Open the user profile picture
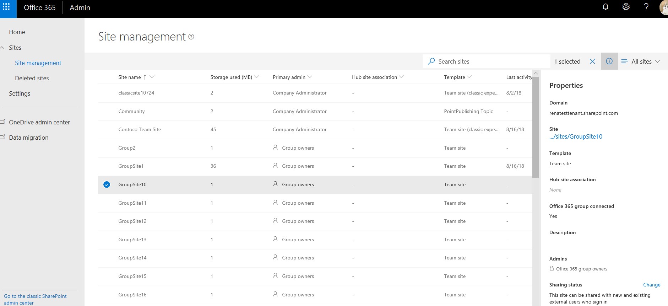The width and height of the screenshot is (668, 306). [663, 7]
